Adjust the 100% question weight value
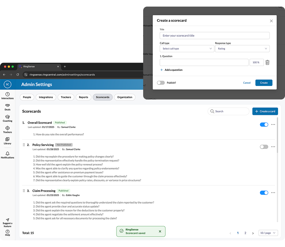The height and width of the screenshot is (247, 285). tap(256, 62)
